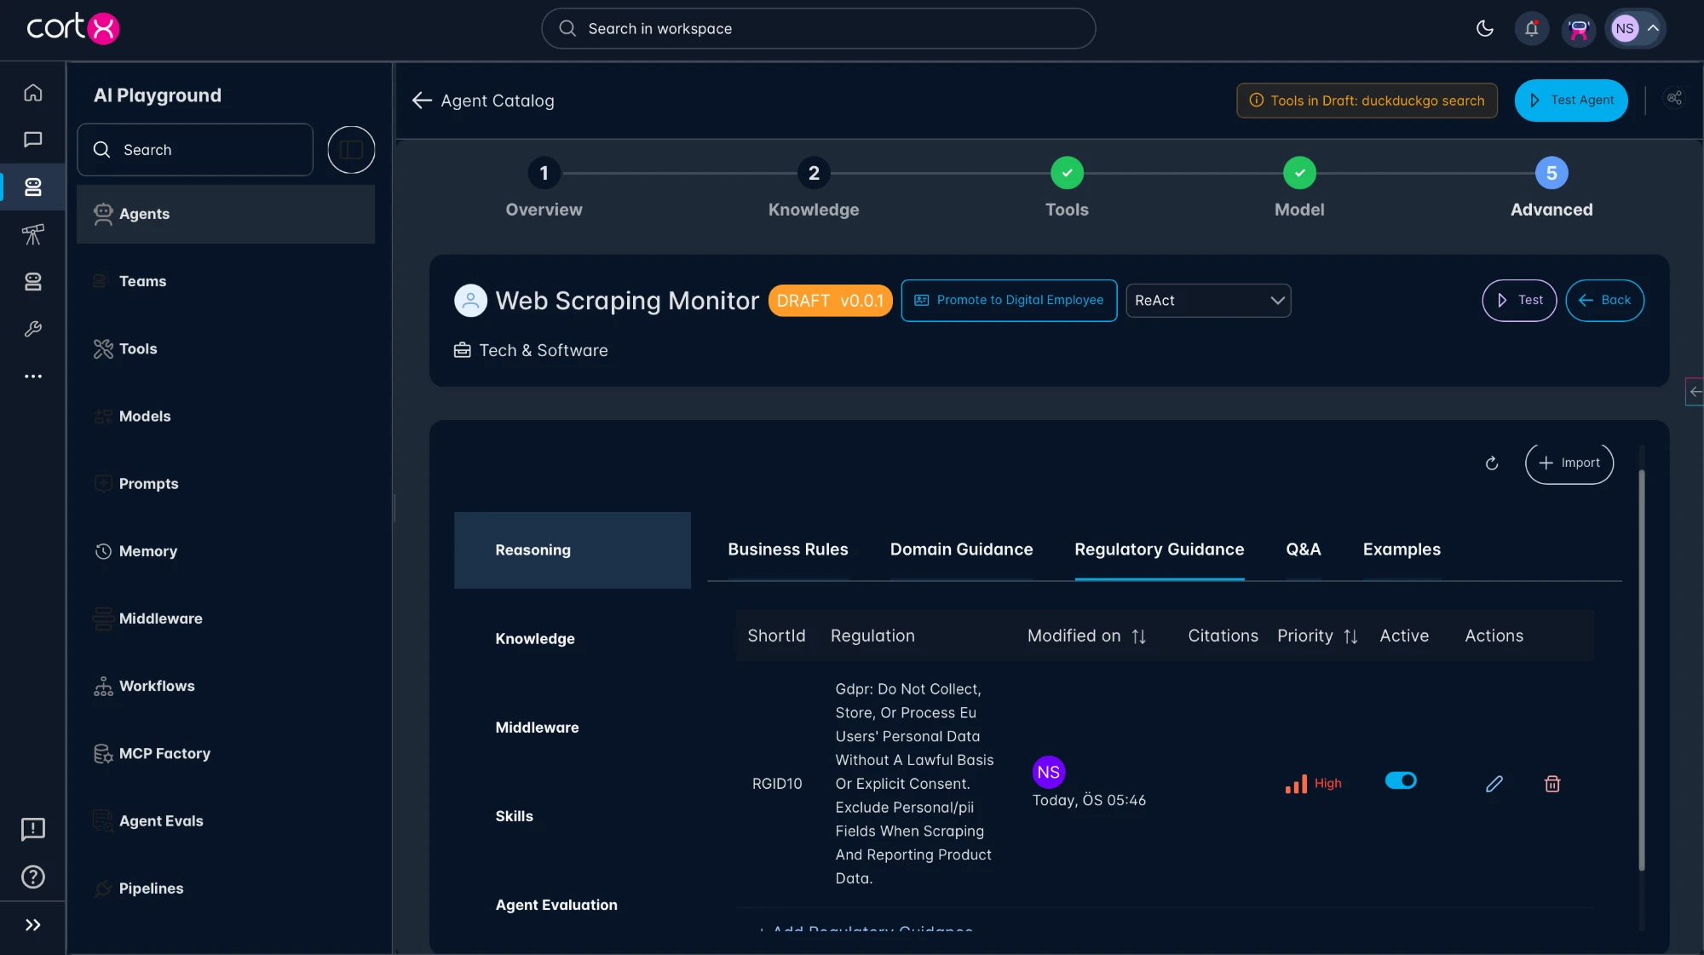Open Middleware in AI Playground sidebar
Image resolution: width=1704 pixels, height=955 pixels.
(x=226, y=618)
